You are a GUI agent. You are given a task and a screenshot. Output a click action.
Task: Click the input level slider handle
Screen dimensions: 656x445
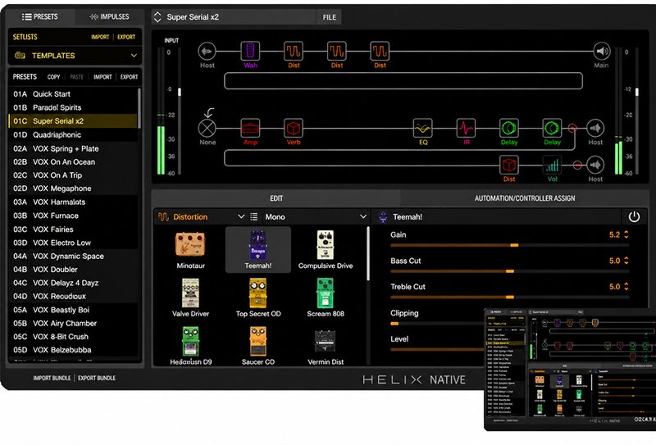click(180, 92)
